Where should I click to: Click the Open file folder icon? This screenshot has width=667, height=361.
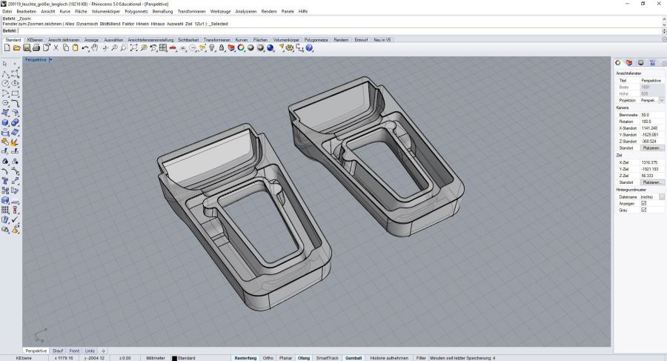(x=17, y=47)
